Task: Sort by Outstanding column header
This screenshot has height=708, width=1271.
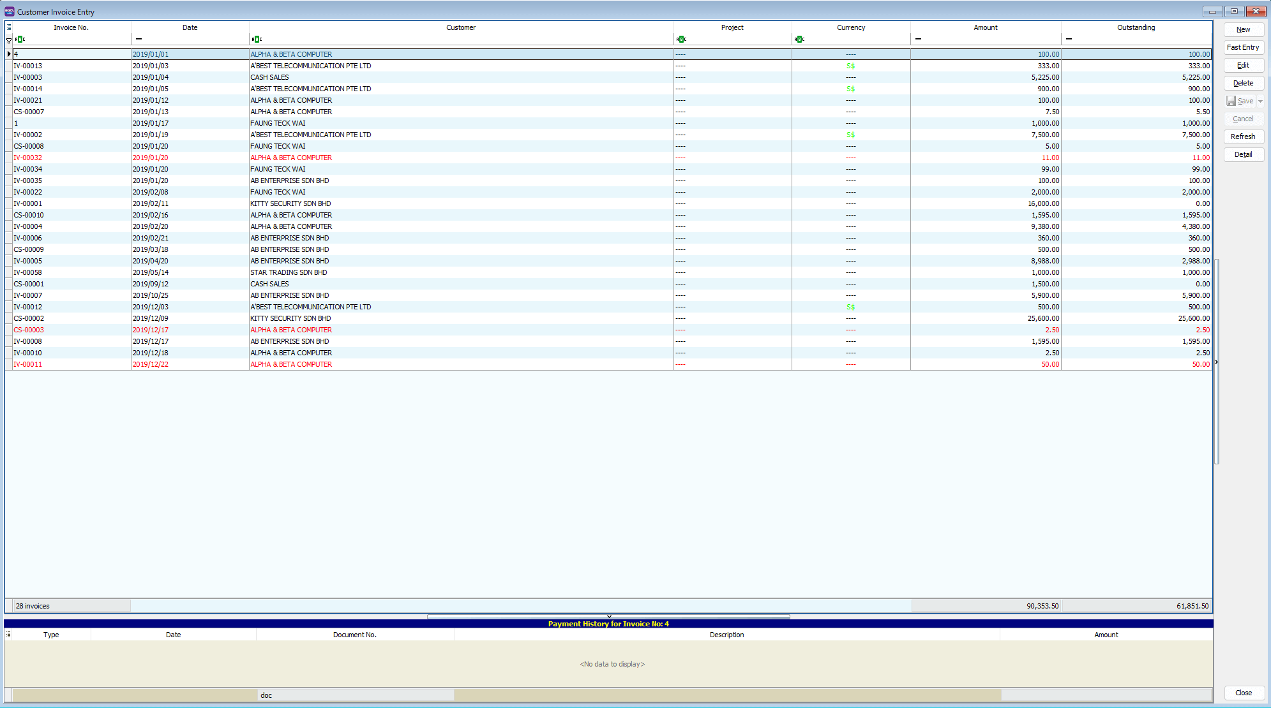Action: point(1136,27)
